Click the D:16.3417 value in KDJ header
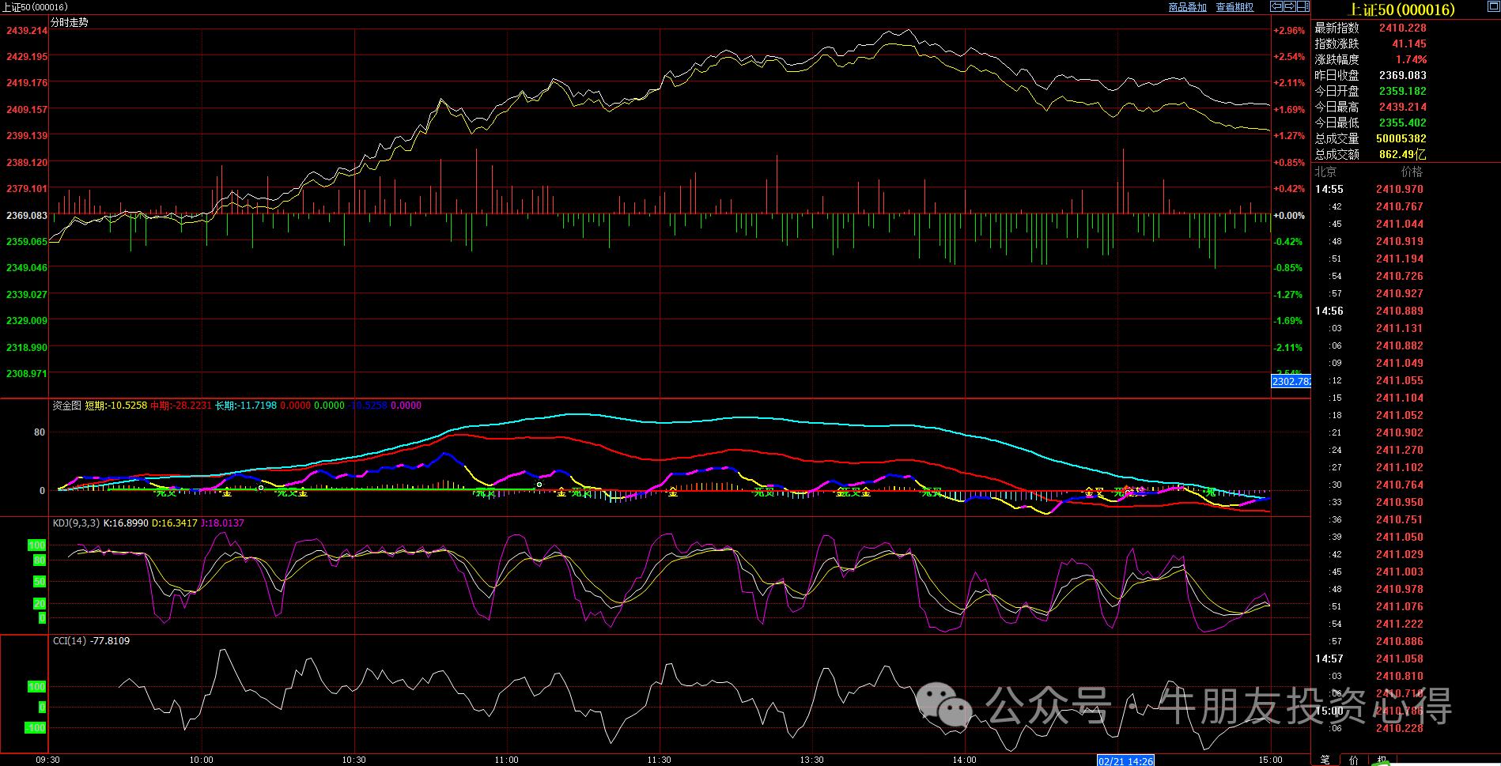Screen dimensions: 1501x766 [175, 523]
